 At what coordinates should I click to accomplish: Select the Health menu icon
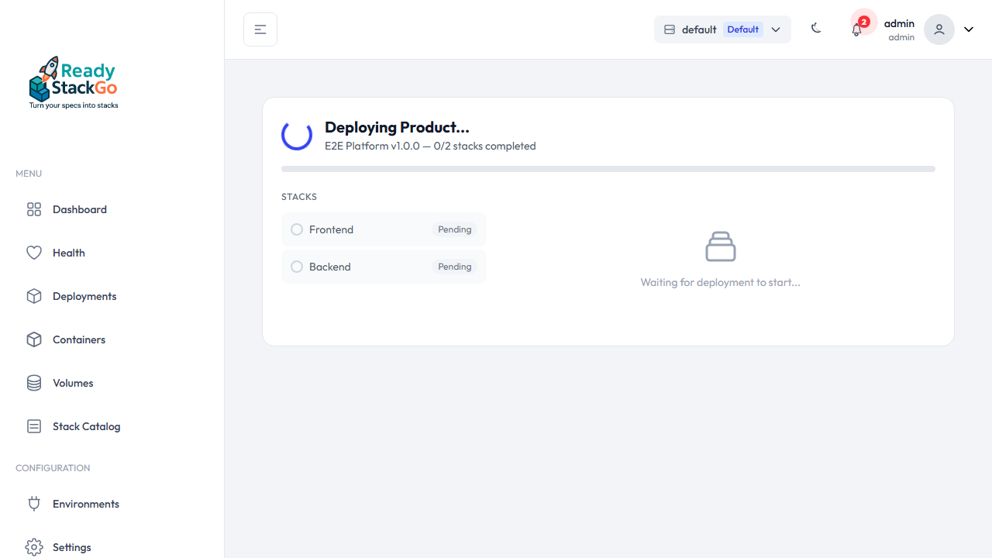tap(33, 253)
